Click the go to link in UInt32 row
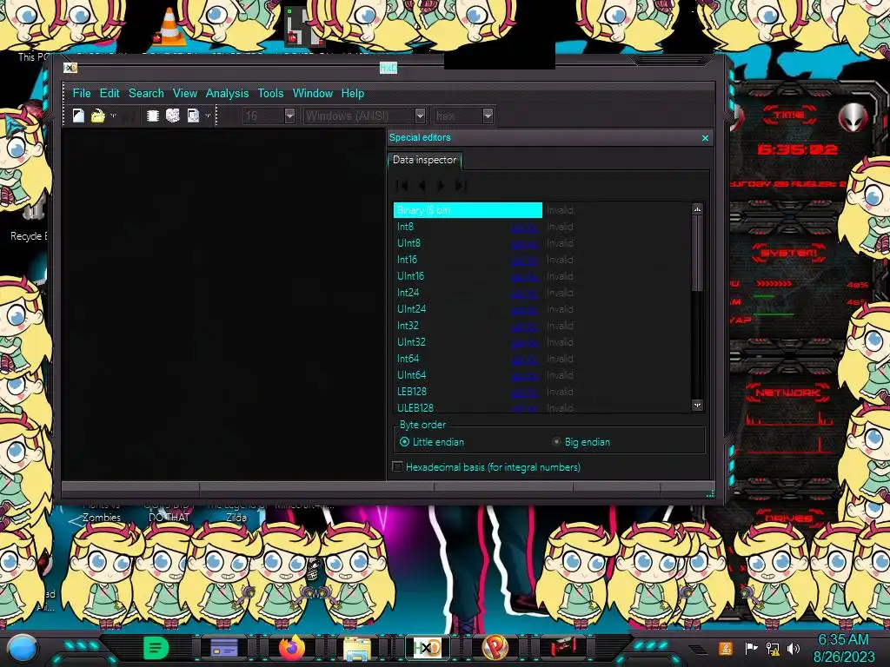 coord(524,342)
